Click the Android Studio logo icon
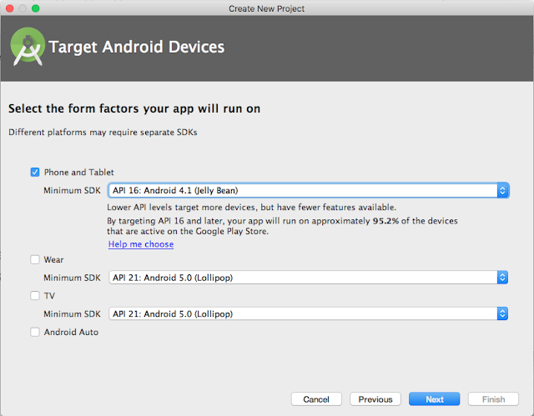 (28, 47)
